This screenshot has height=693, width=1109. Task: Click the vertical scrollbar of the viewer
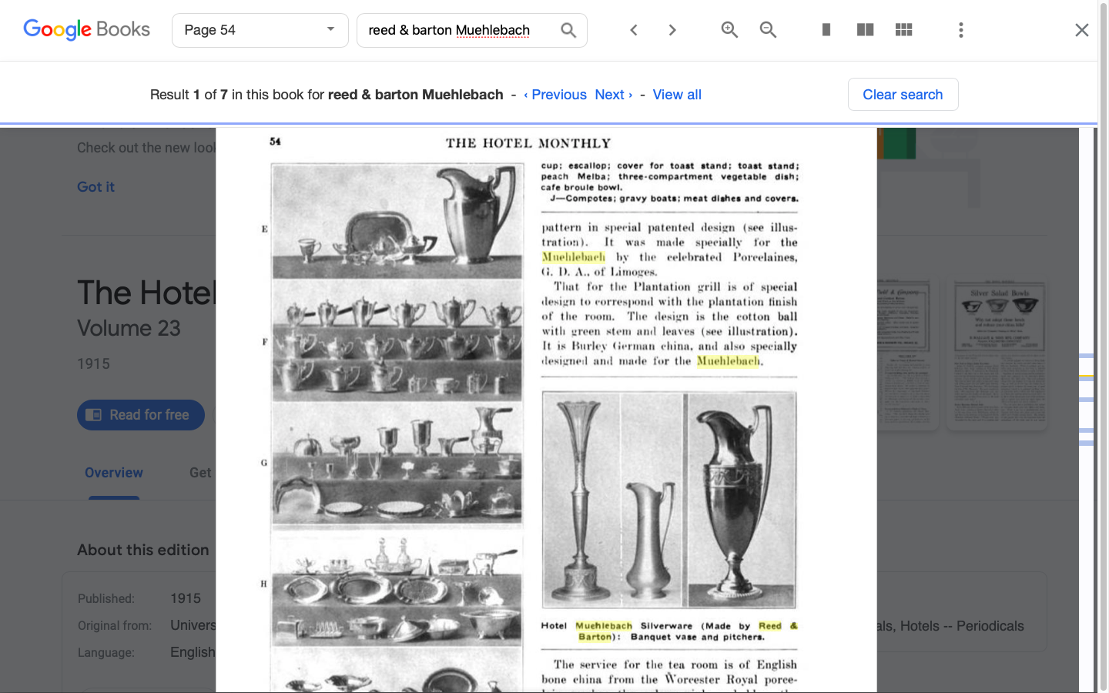pos(1103,346)
